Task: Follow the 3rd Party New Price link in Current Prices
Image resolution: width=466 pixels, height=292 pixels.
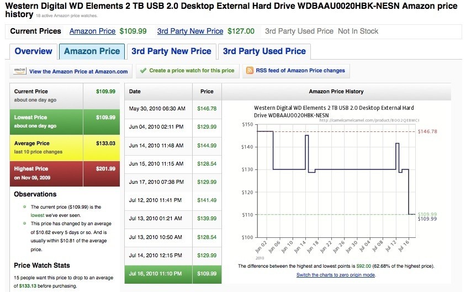Action: (190, 31)
